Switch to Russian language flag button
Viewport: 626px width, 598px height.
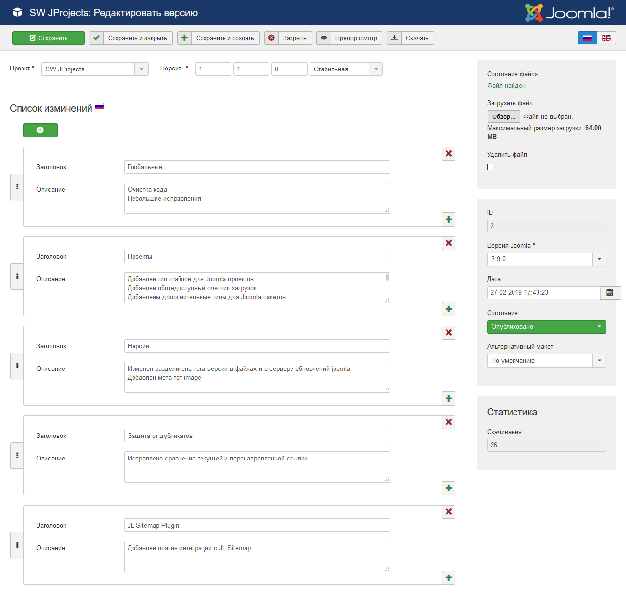point(587,38)
